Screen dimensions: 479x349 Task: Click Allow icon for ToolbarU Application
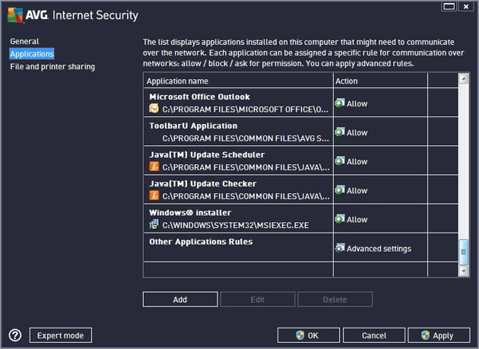[x=340, y=132]
